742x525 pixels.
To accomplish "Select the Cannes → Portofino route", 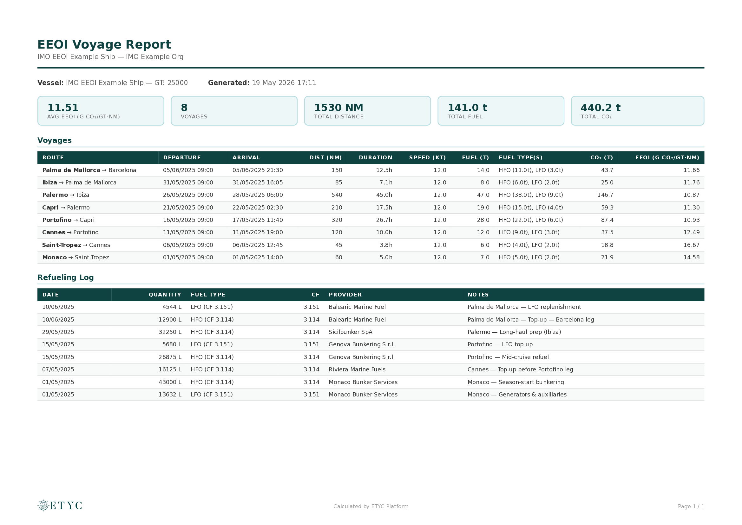I will pyautogui.click(x=70, y=232).
